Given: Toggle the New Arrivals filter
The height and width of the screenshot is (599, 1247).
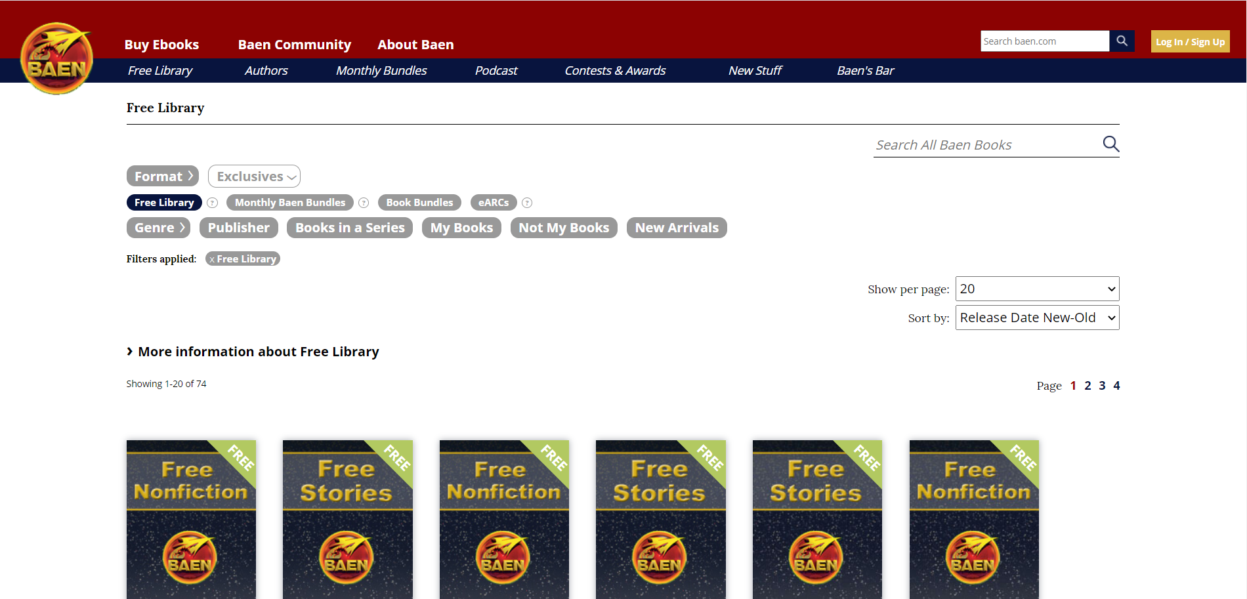Looking at the screenshot, I should [676, 228].
